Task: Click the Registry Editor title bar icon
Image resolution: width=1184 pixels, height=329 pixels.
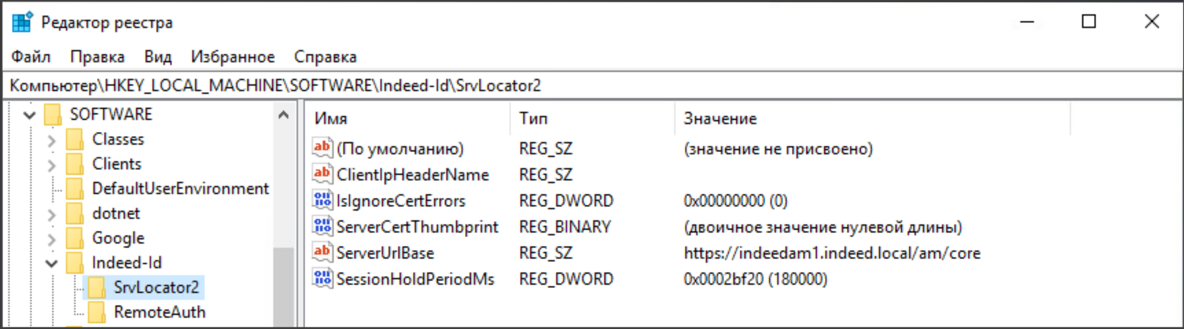Action: point(23,22)
